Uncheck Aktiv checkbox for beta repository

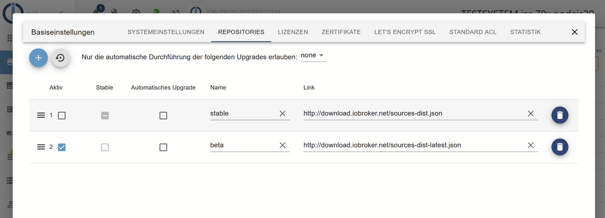[62, 147]
